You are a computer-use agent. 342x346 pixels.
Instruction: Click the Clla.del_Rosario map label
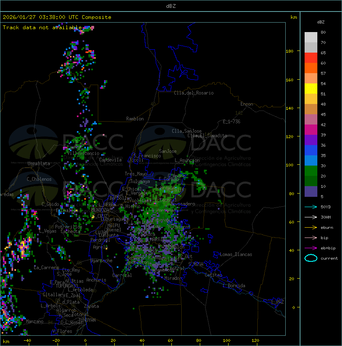click(x=194, y=93)
